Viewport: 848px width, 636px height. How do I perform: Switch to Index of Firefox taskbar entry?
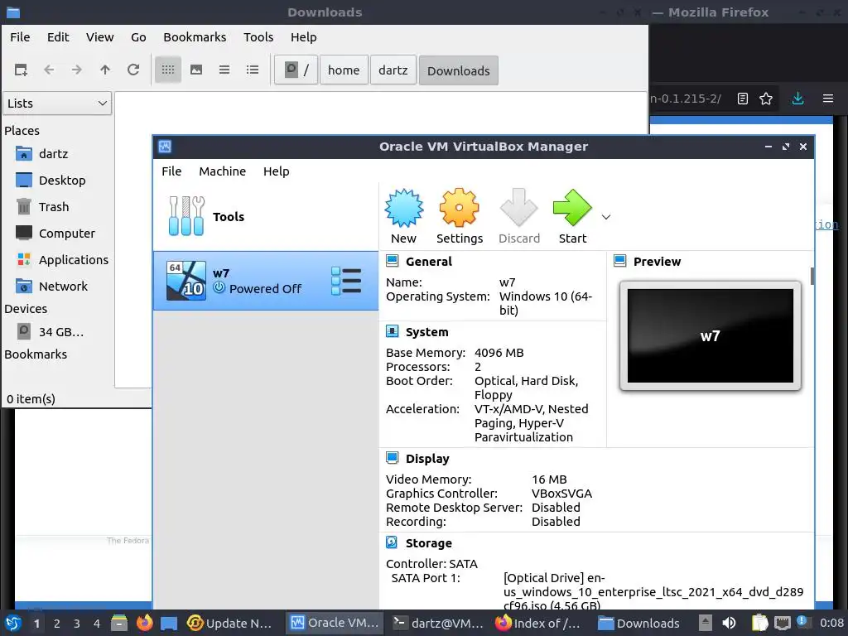pyautogui.click(x=537, y=623)
